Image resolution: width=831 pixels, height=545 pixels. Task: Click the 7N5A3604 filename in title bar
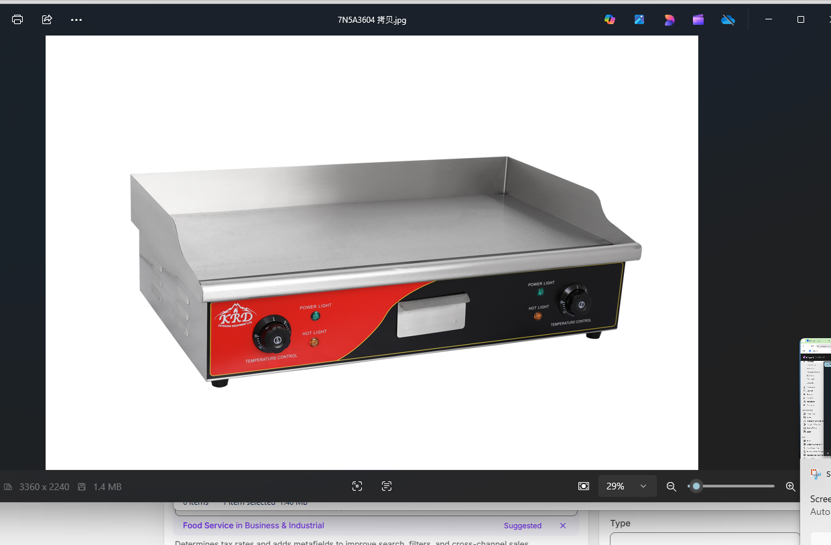pyautogui.click(x=372, y=19)
